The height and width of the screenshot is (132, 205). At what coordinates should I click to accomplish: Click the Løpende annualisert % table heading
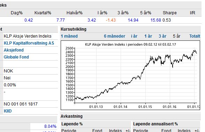(x=155, y=124)
